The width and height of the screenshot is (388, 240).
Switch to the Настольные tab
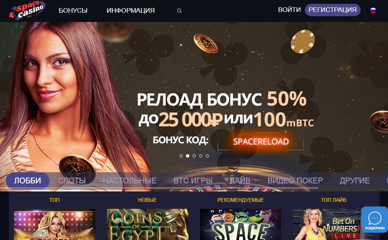point(130,181)
